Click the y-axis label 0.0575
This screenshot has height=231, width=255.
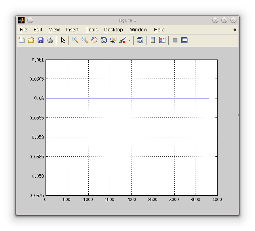36,195
